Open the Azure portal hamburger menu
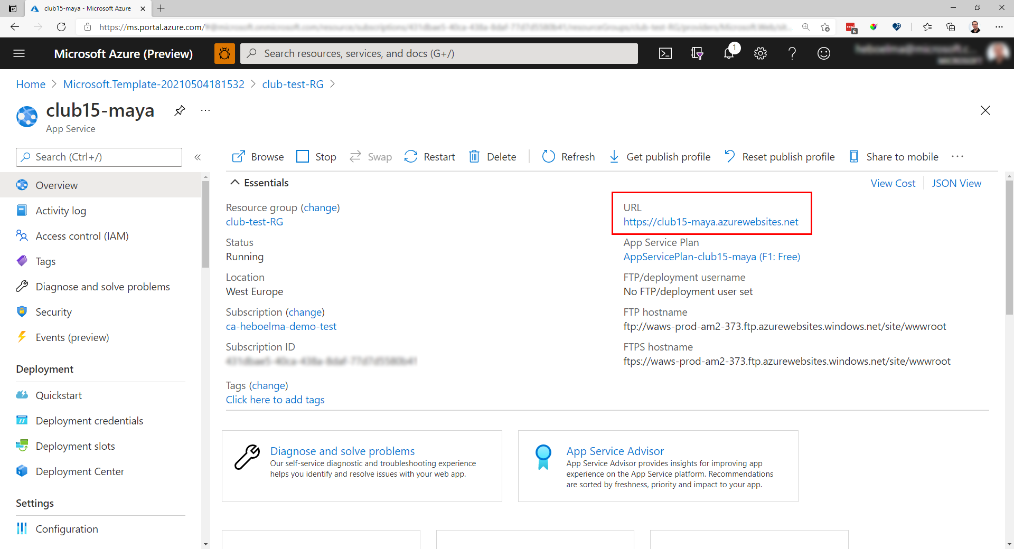 click(19, 53)
